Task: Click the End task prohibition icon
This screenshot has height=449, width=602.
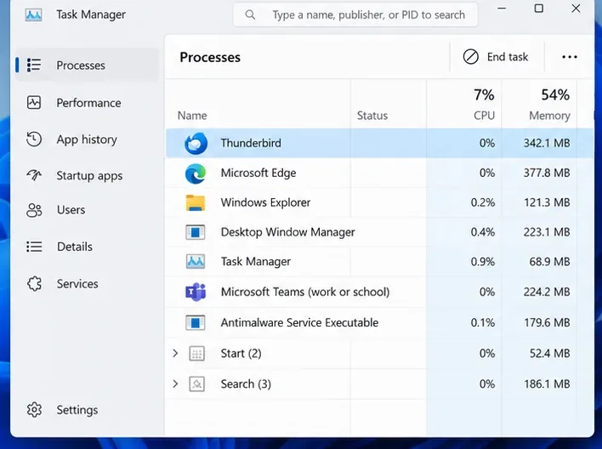Action: (x=471, y=57)
